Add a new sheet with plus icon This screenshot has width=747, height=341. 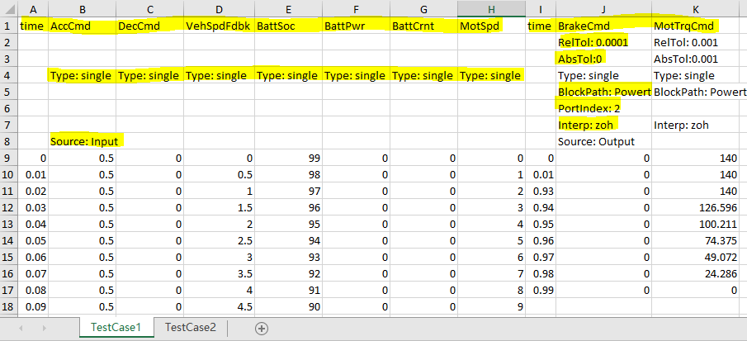pos(262,328)
